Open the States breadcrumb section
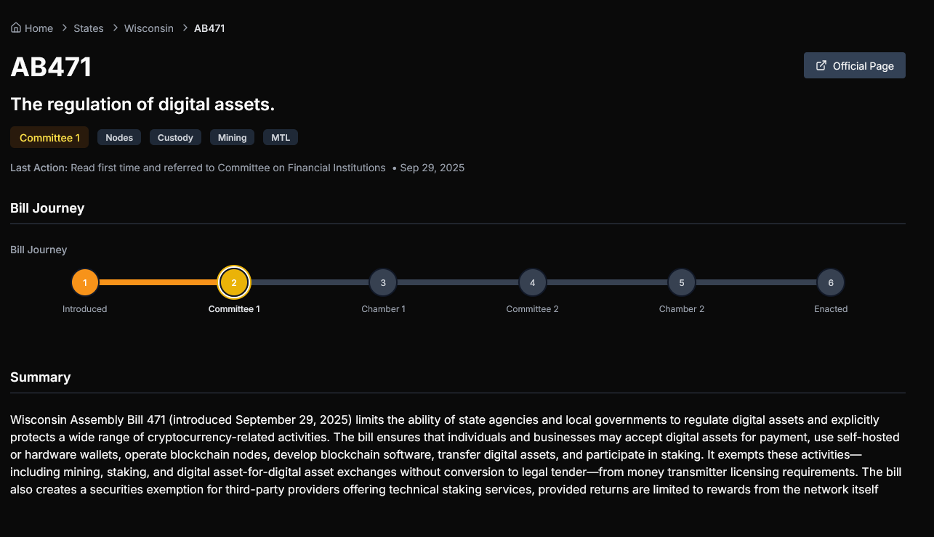This screenshot has width=934, height=537. click(x=88, y=28)
